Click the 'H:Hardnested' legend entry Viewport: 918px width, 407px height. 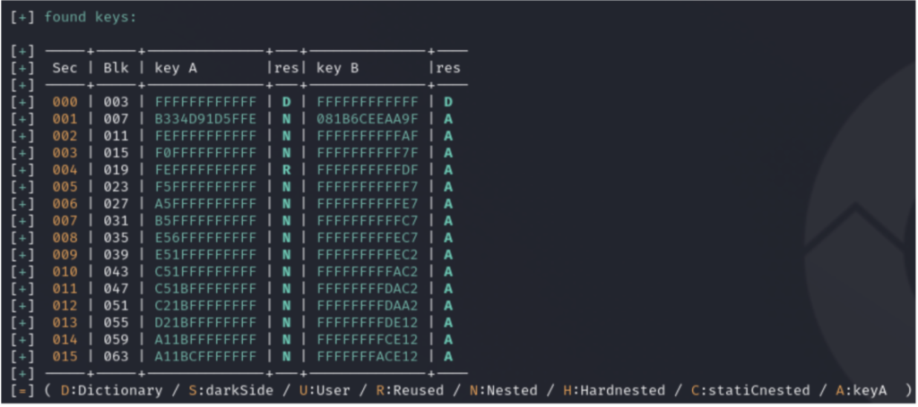tap(614, 391)
